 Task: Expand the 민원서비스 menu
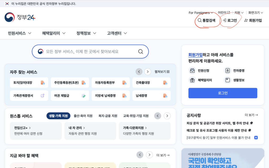pos(20,33)
